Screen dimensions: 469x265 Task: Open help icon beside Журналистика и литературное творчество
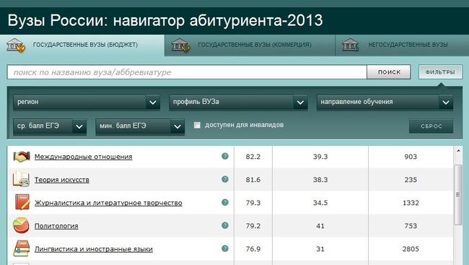coord(225,202)
